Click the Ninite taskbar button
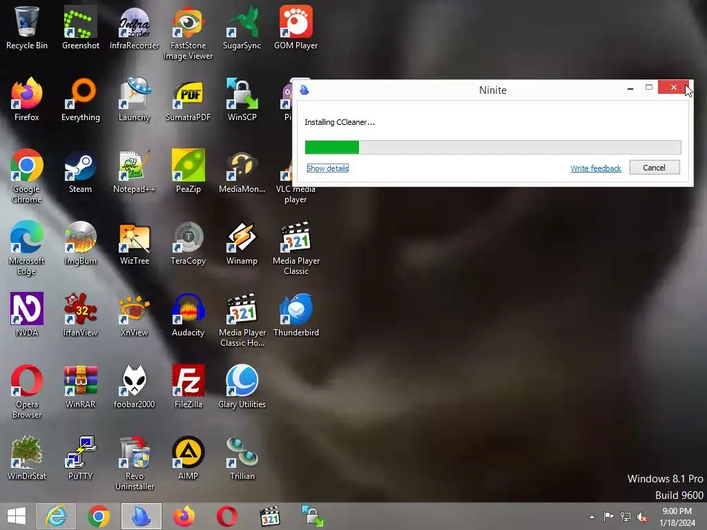Viewport: 707px width, 530px height. point(141,516)
